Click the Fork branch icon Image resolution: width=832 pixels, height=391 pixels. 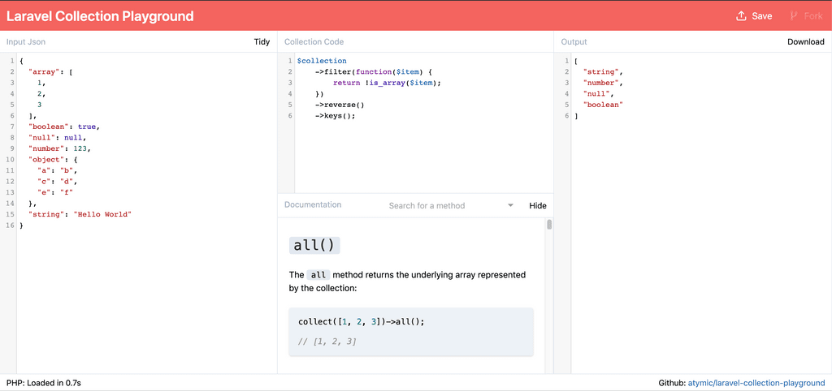pos(795,16)
